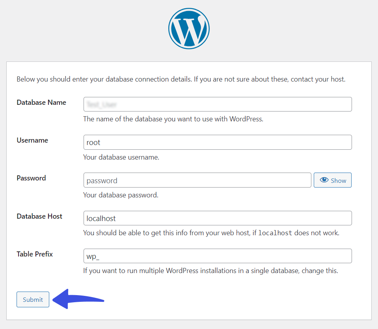
Task: Click the Database Host label
Action: (39, 216)
